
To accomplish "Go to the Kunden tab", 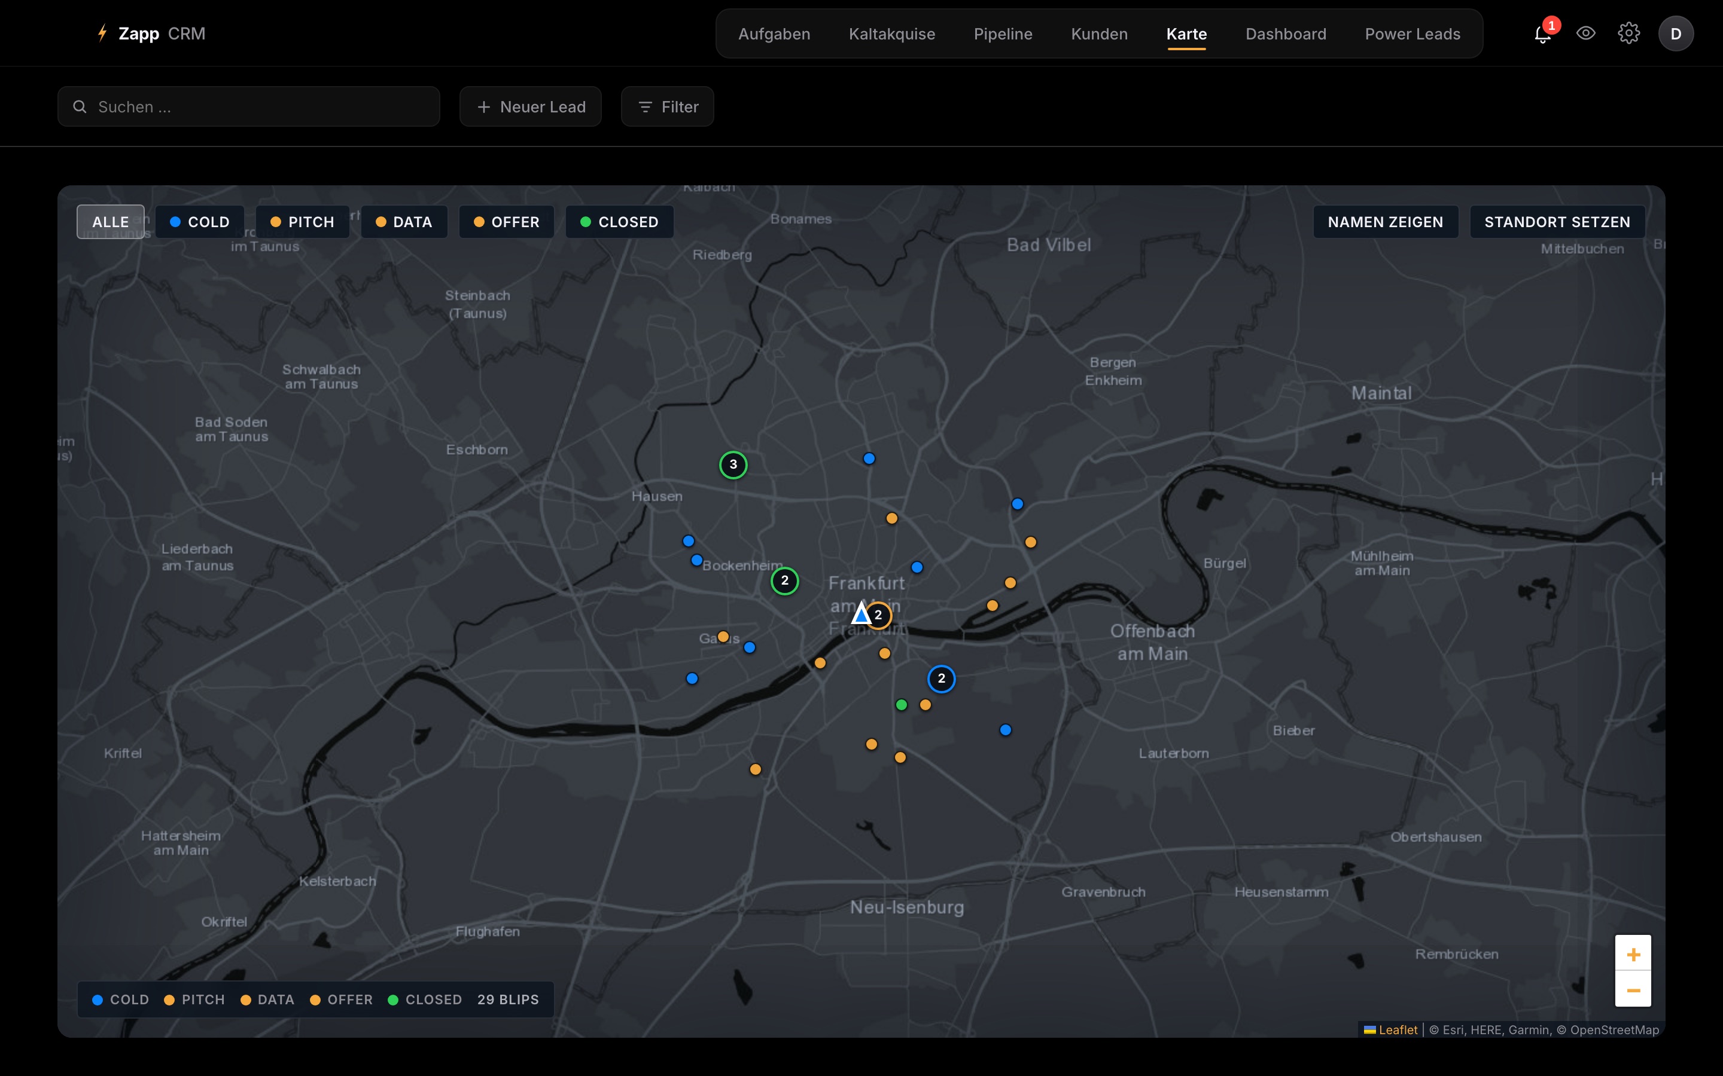I will pyautogui.click(x=1099, y=33).
